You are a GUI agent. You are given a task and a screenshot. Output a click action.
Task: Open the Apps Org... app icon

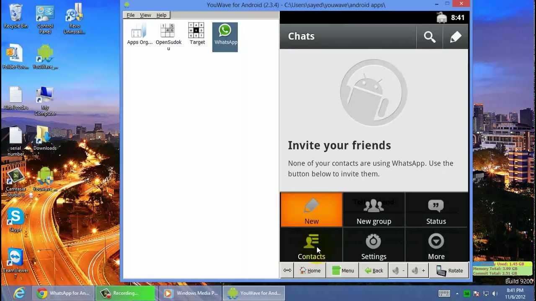click(x=139, y=34)
